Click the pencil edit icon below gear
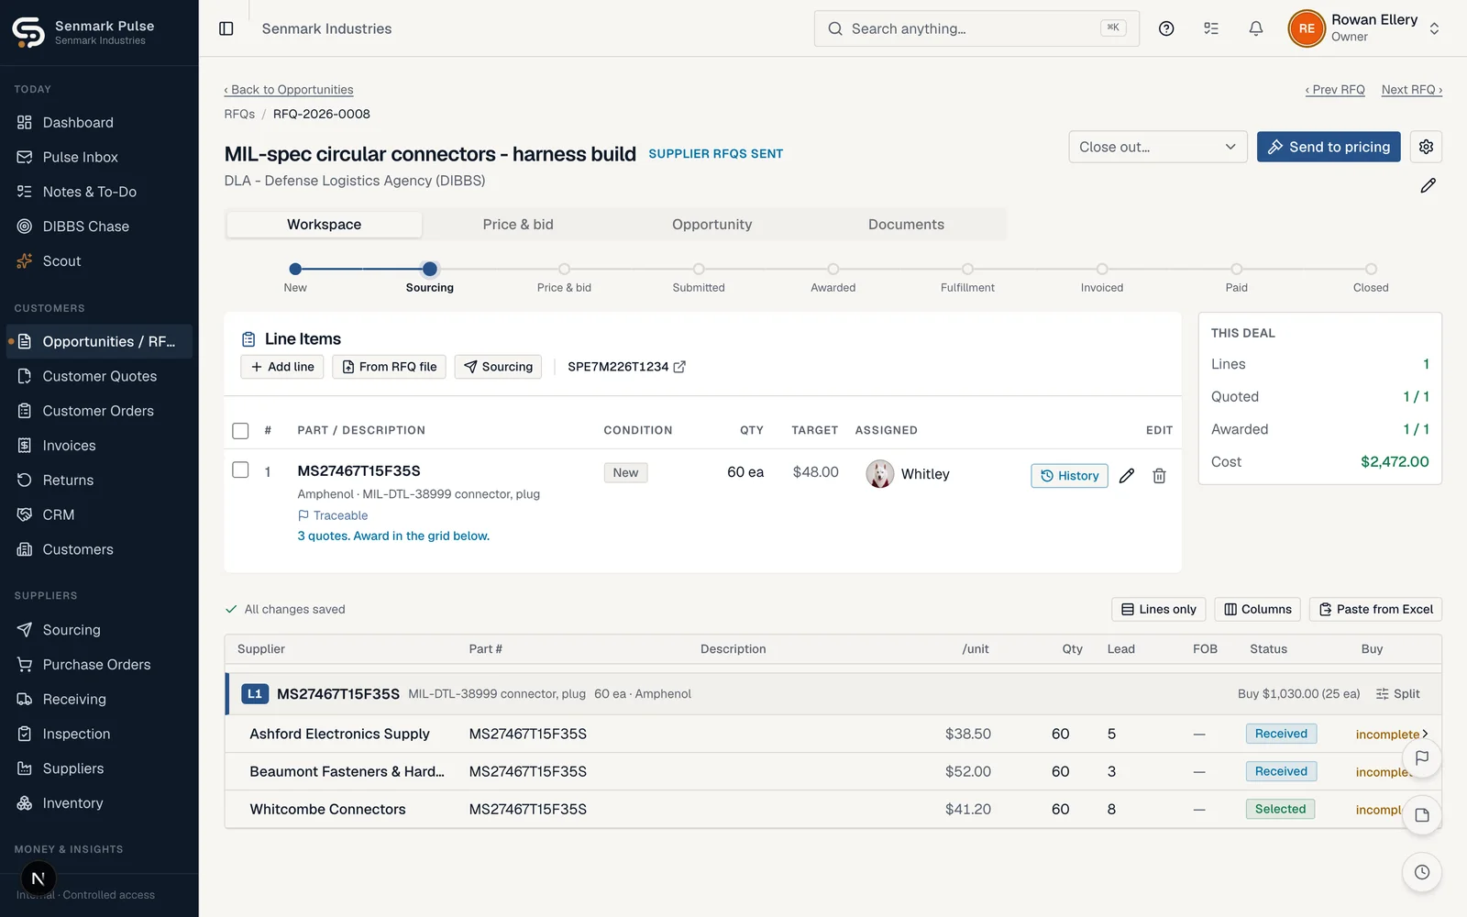1467x917 pixels. coord(1428,185)
